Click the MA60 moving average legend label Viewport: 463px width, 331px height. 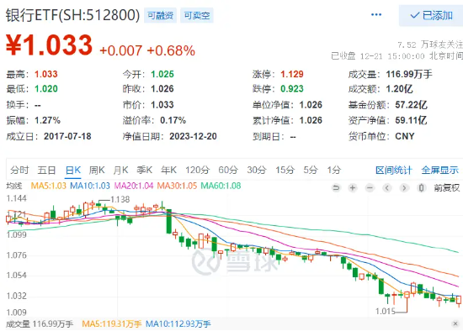click(x=221, y=186)
